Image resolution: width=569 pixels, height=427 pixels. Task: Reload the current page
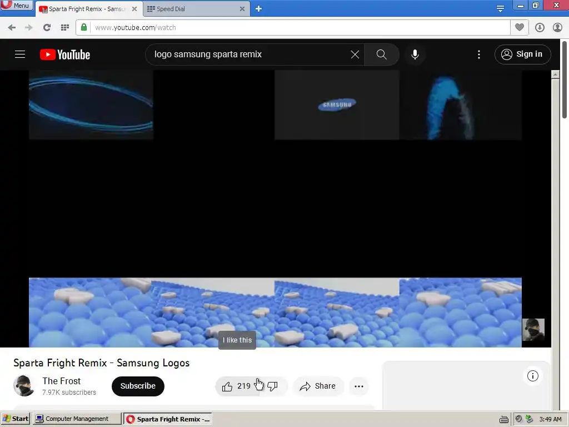click(47, 28)
